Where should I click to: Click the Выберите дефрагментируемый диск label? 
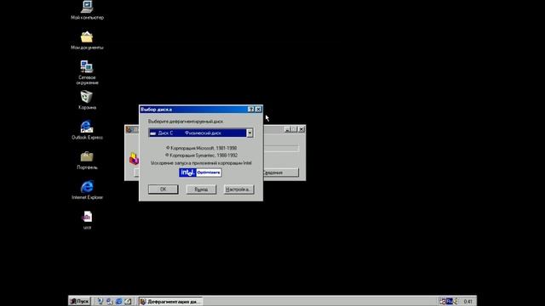click(186, 122)
